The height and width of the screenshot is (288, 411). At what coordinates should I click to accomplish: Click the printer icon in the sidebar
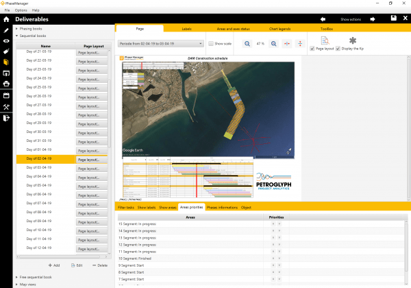point(6,84)
